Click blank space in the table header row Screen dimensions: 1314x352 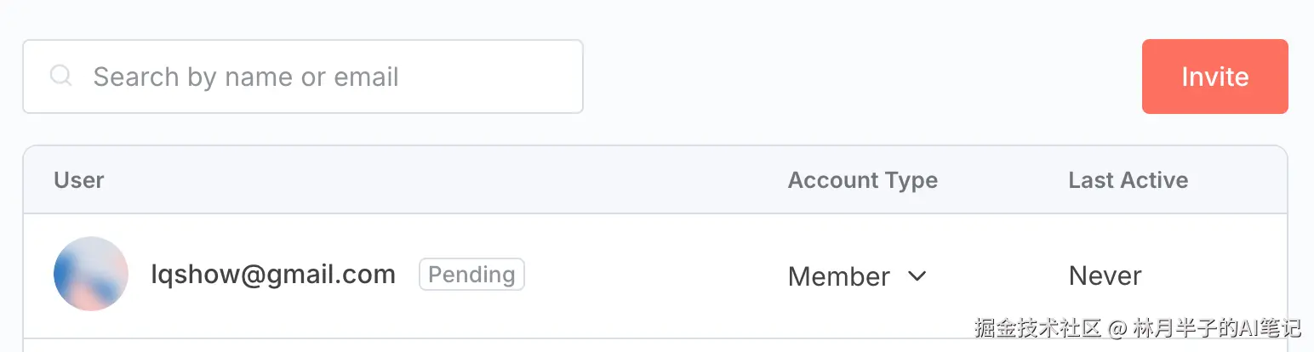tap(426, 180)
